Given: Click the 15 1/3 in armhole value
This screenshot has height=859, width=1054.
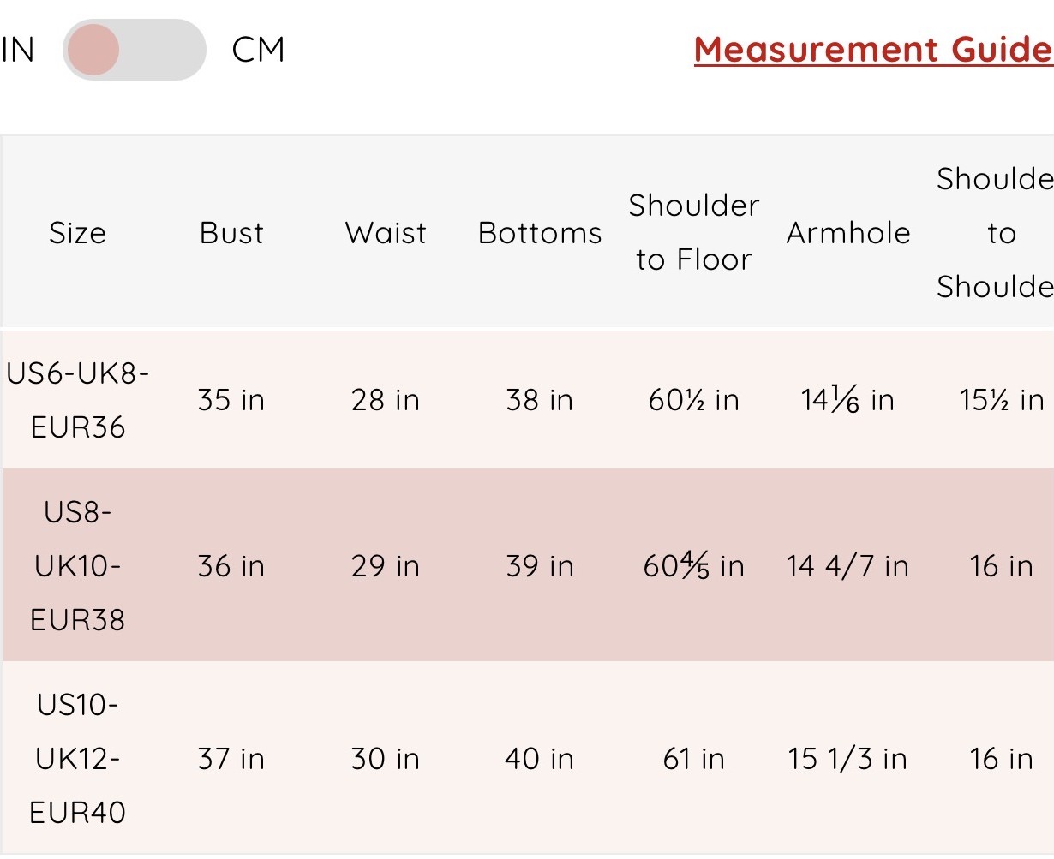Looking at the screenshot, I should click(x=847, y=759).
